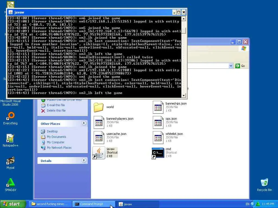The width and height of the screenshot is (278, 208).
Task: Close the Explorer window with red X
Action: (245, 42)
